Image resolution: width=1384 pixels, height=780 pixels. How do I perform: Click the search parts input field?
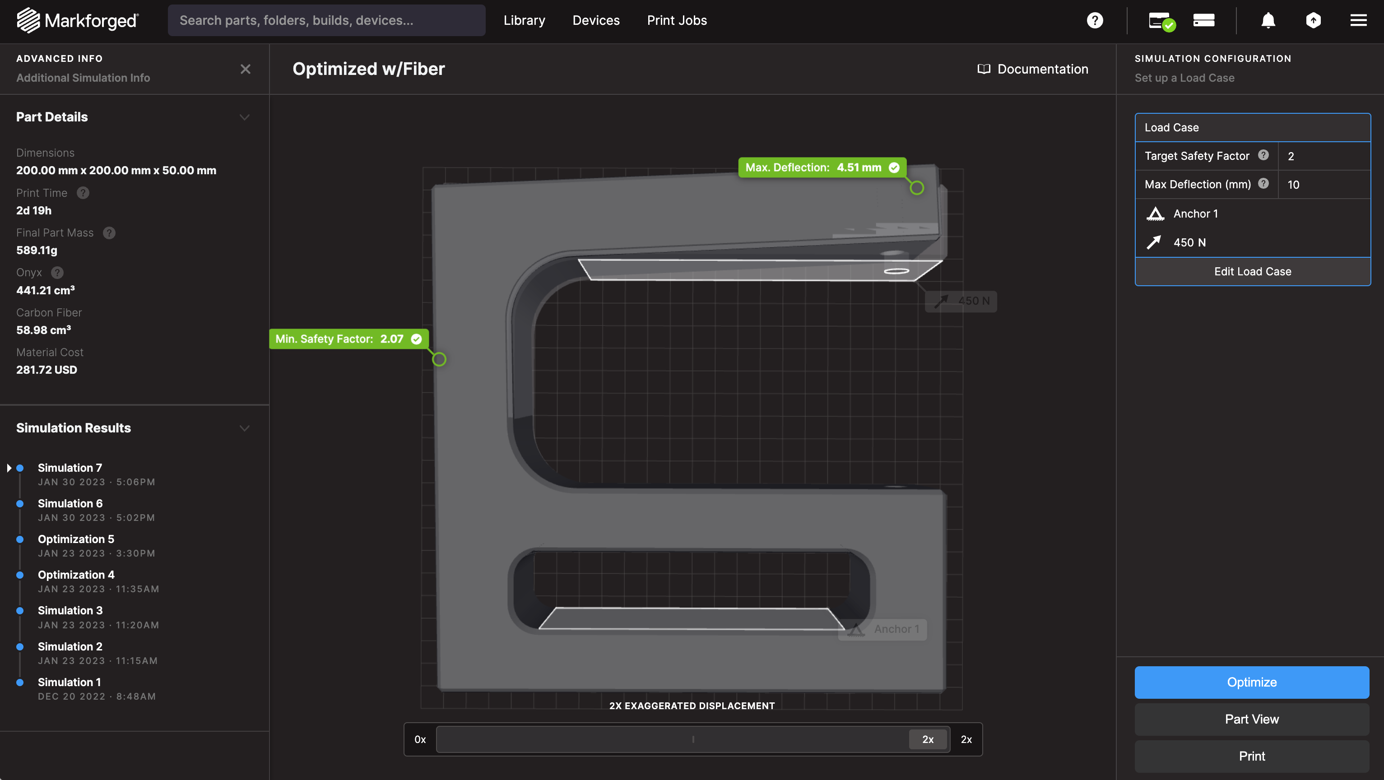pyautogui.click(x=326, y=20)
